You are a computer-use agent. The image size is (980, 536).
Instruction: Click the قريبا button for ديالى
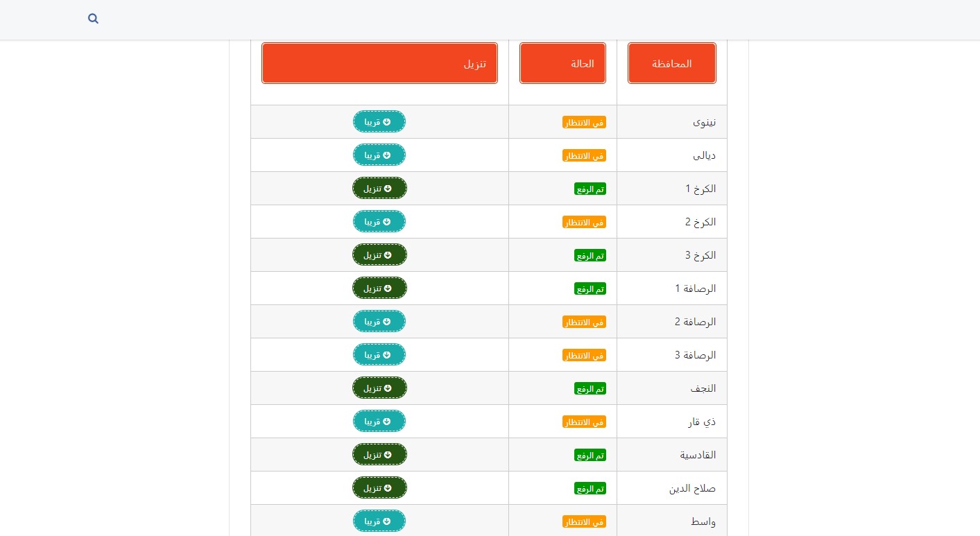pyautogui.click(x=379, y=155)
